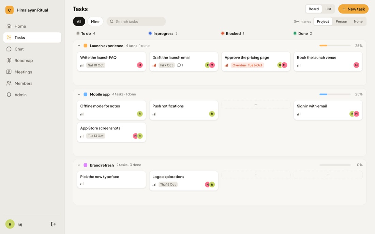
Task: Click the Admin shield icon in sidebar
Action: [9, 95]
